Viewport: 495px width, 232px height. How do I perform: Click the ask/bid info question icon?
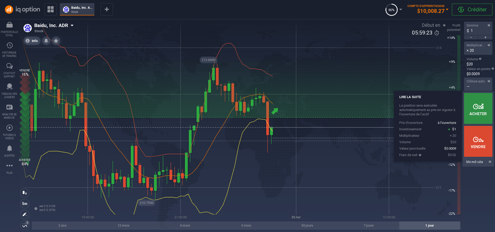(36, 209)
